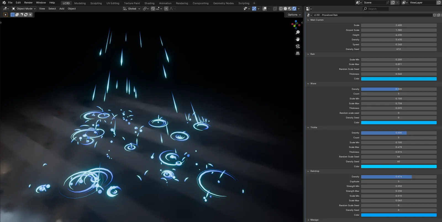
Task: Collapse the Wave section
Action: pos(308,84)
